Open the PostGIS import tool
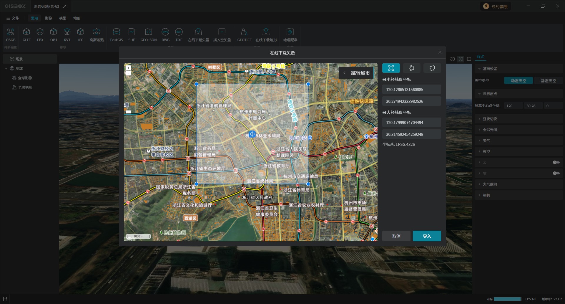Viewport: 565px width, 304px height. 117,35
